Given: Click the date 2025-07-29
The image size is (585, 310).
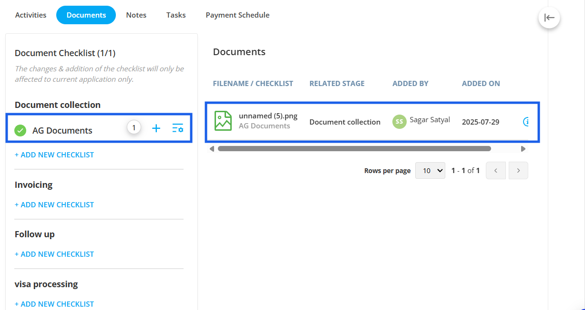Looking at the screenshot, I should coord(481,122).
